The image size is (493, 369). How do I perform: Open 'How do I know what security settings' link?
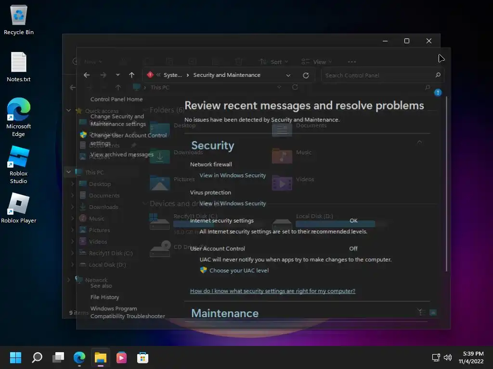pos(272,291)
